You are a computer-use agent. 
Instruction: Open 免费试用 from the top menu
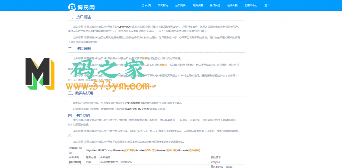click(198, 6)
